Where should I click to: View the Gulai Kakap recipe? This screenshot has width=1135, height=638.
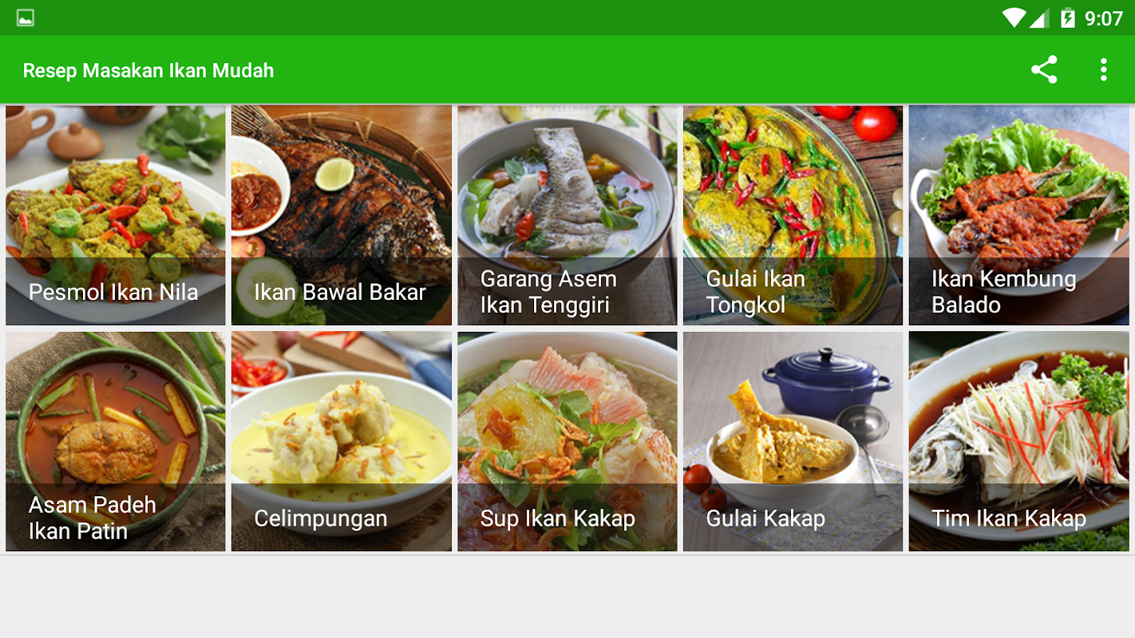[x=793, y=442]
